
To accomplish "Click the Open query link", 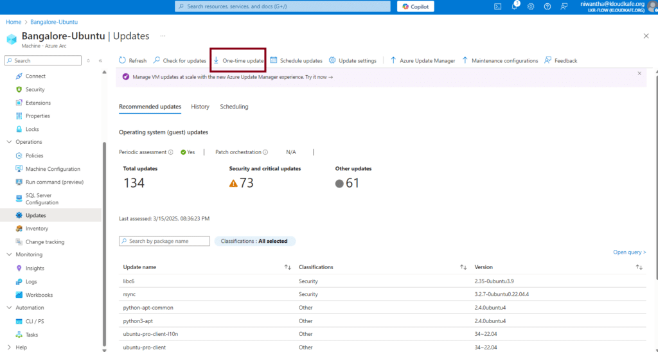I will coord(629,252).
